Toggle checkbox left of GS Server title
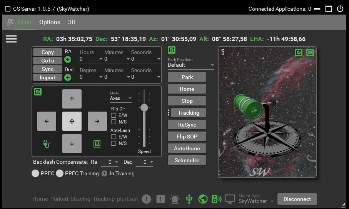349x209 pixels. click(x=8, y=9)
